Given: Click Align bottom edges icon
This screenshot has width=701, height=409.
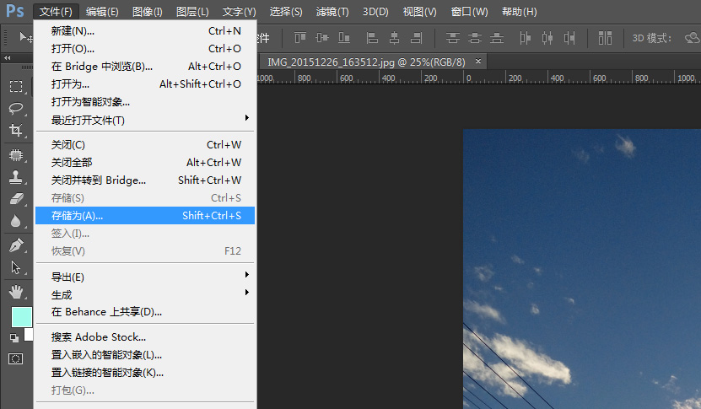Looking at the screenshot, I should pos(344,38).
